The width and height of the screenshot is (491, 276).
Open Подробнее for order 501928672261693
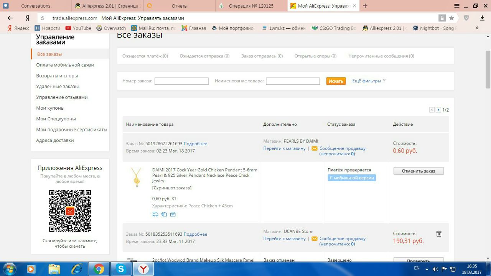[x=195, y=144]
